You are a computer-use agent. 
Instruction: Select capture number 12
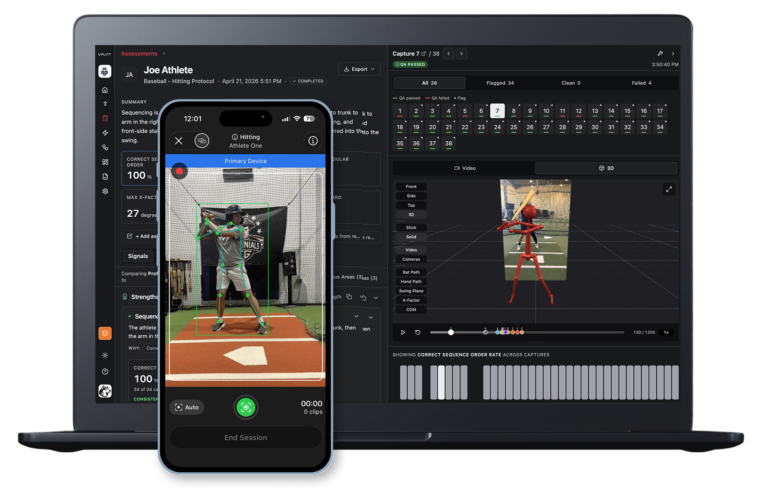coord(579,111)
